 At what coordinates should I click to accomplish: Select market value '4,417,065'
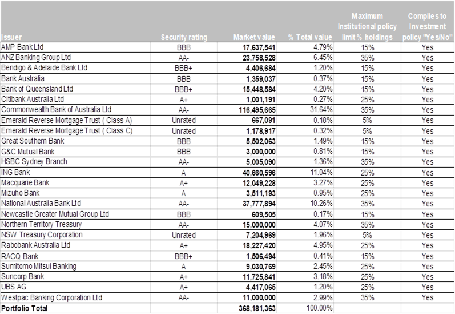[260, 287]
